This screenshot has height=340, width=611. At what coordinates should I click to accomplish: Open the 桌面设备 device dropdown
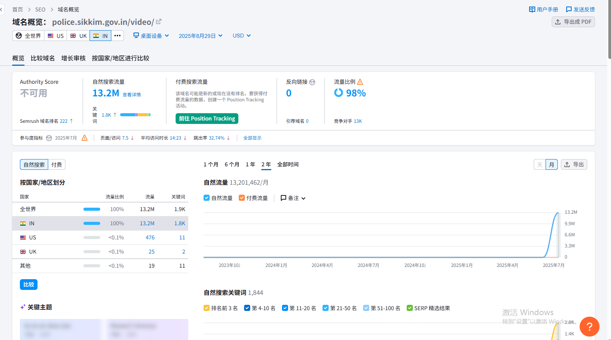pyautogui.click(x=151, y=36)
